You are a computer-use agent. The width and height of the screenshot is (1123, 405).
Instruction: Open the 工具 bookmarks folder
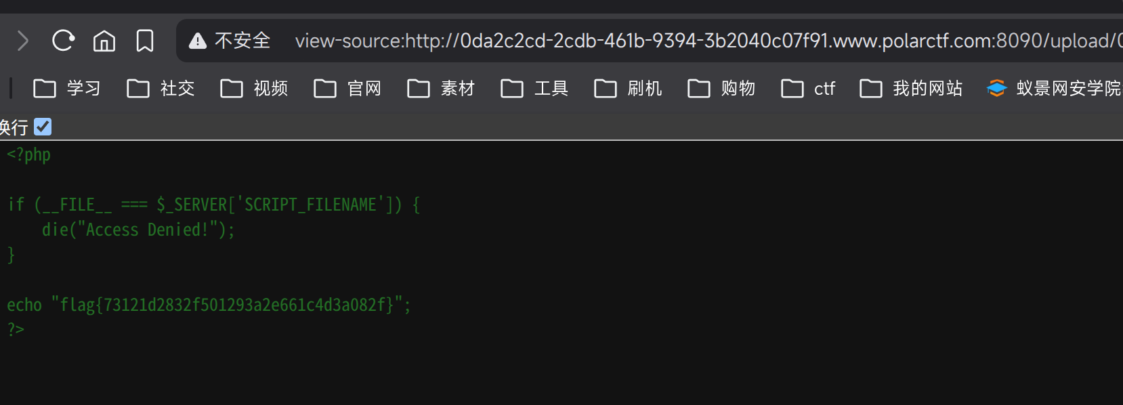(x=534, y=88)
